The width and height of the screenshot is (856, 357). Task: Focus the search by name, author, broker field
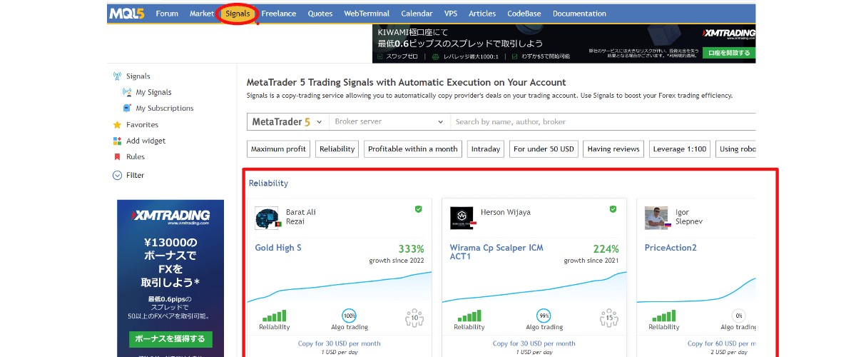[x=603, y=121]
